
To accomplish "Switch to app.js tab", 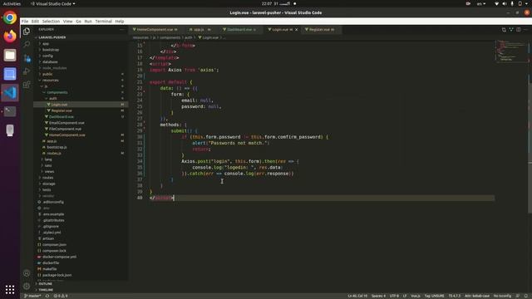I will (x=199, y=30).
